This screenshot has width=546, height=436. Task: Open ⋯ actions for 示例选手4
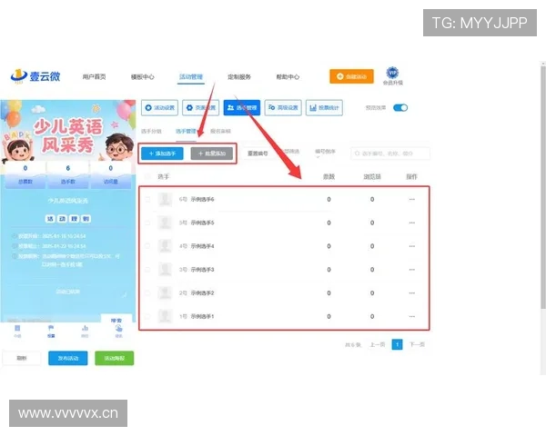click(412, 246)
